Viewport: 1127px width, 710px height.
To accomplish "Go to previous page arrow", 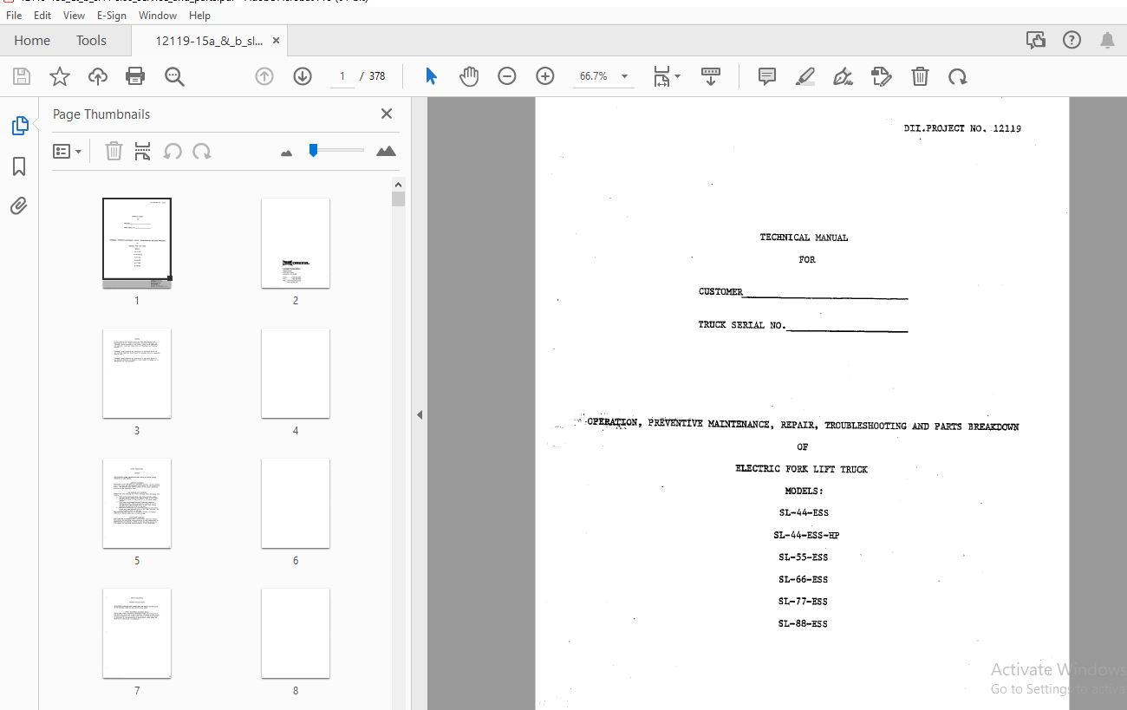I will click(264, 76).
